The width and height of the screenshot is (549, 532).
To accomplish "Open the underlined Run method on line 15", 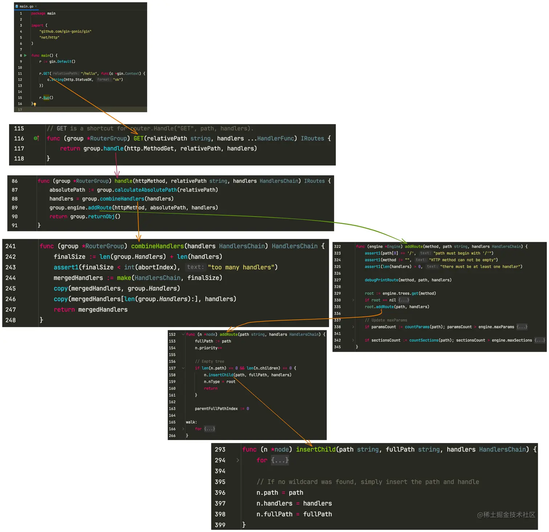I will (46, 97).
